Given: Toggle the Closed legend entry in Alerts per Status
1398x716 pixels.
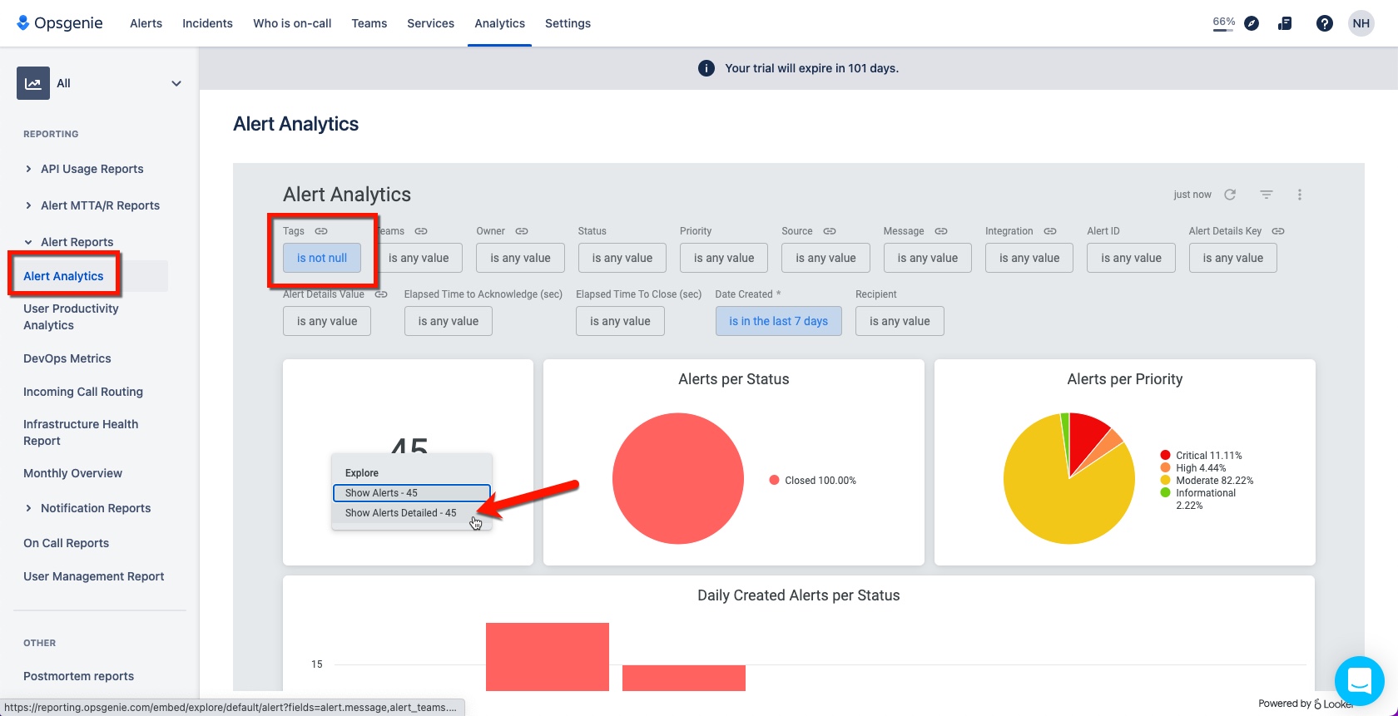Looking at the screenshot, I should tap(813, 481).
